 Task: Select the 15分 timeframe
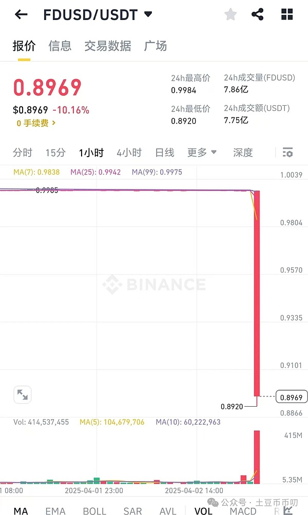click(x=55, y=152)
